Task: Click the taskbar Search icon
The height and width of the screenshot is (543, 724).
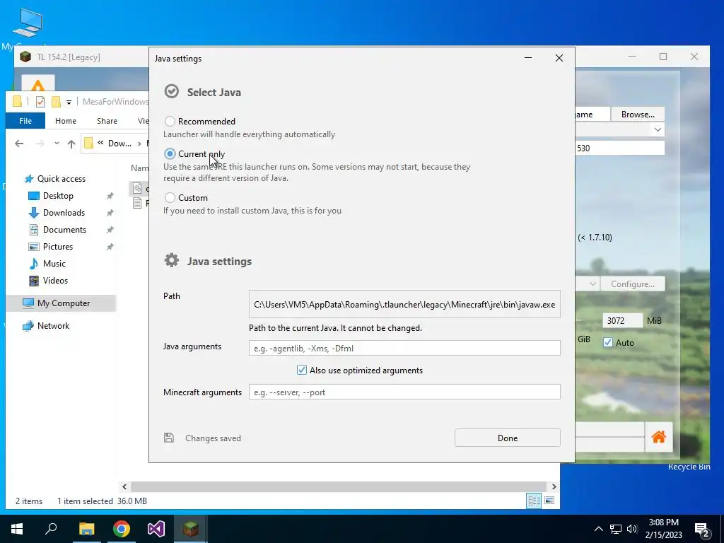Action: pyautogui.click(x=51, y=529)
